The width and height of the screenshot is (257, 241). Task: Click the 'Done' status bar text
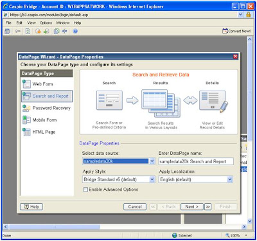click(x=6, y=235)
